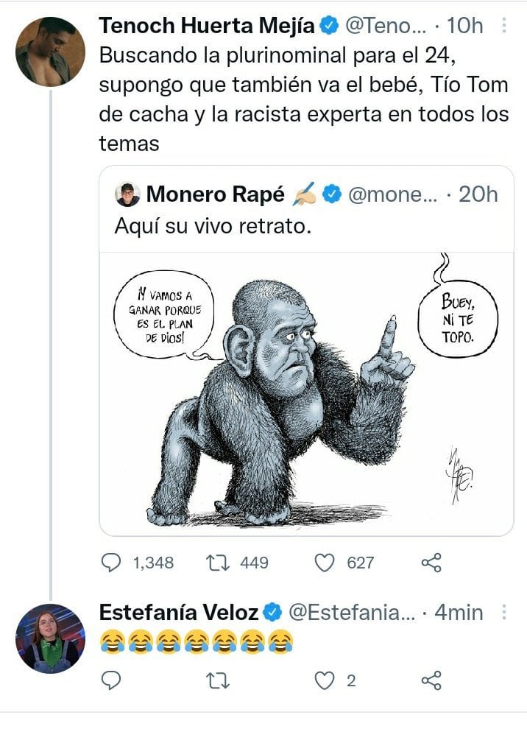The height and width of the screenshot is (729, 527).
Task: Open the quoted tweet text 'Aquí su vivo retrato'
Action: [213, 226]
